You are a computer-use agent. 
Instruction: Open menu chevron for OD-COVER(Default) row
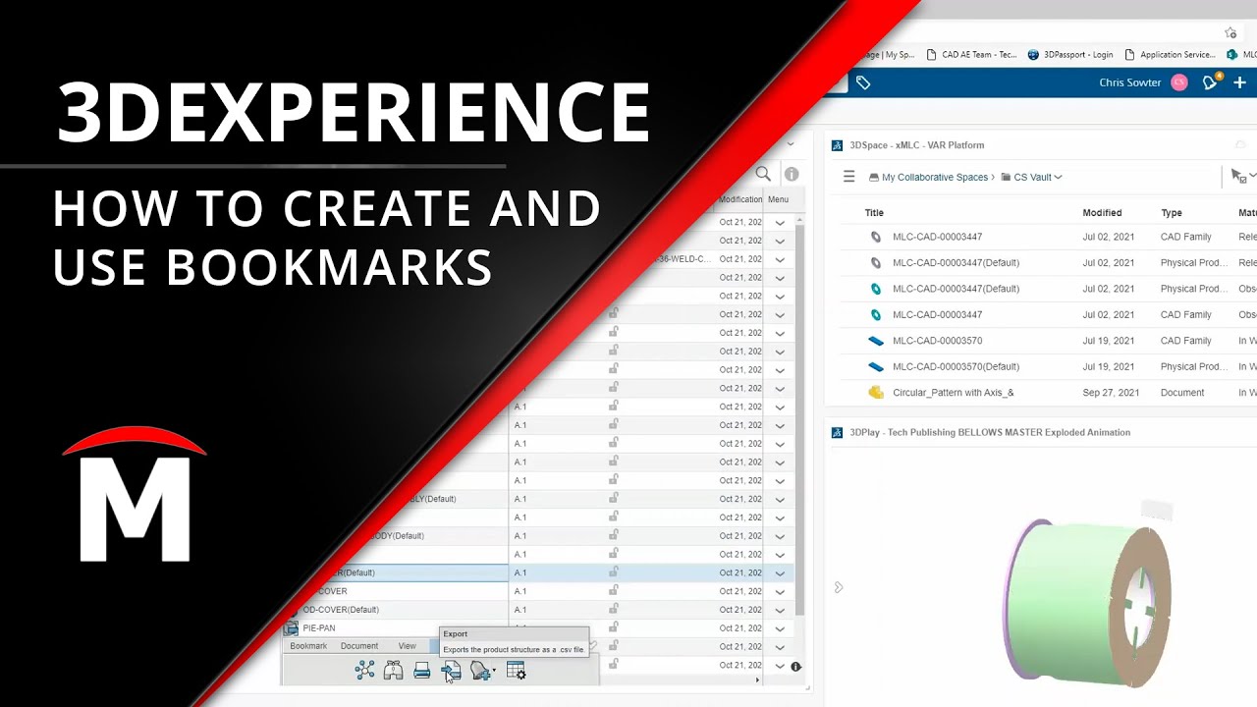780,610
